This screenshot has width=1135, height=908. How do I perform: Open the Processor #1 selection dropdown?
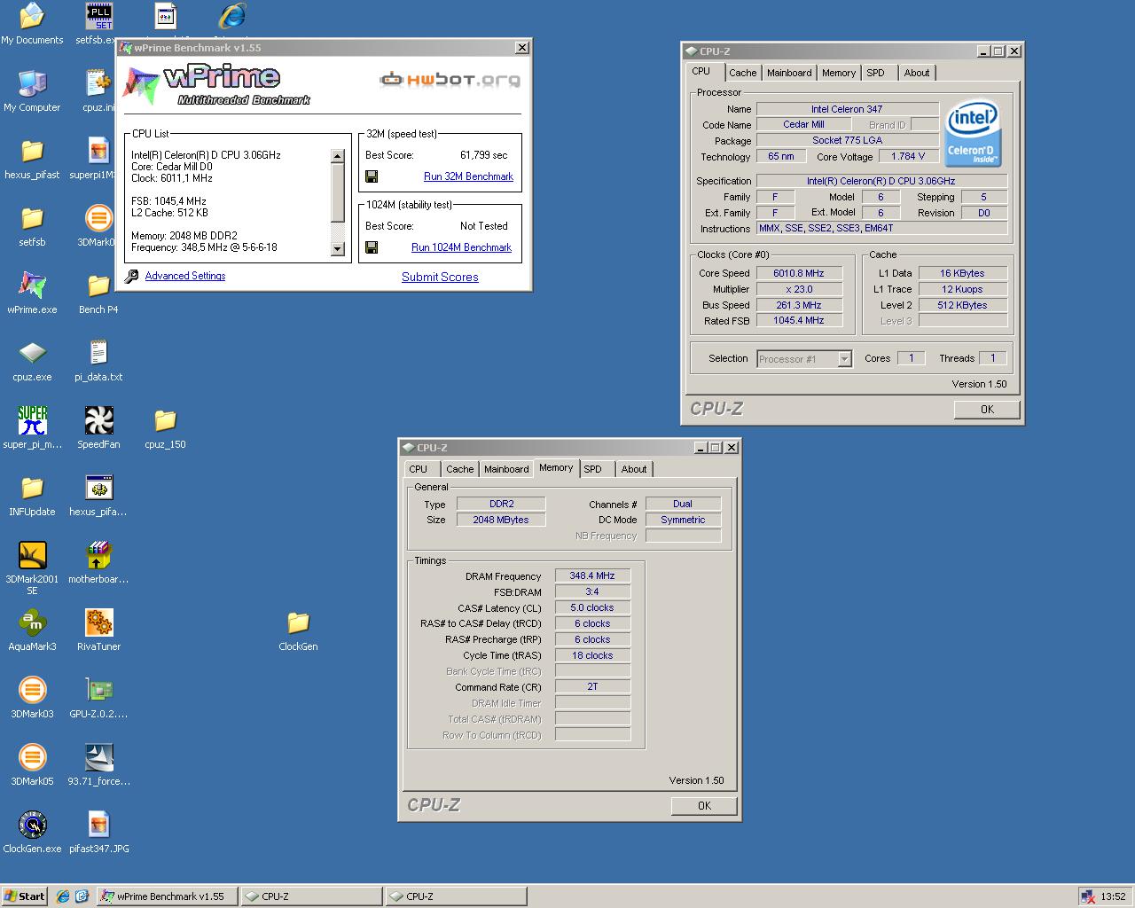click(844, 359)
